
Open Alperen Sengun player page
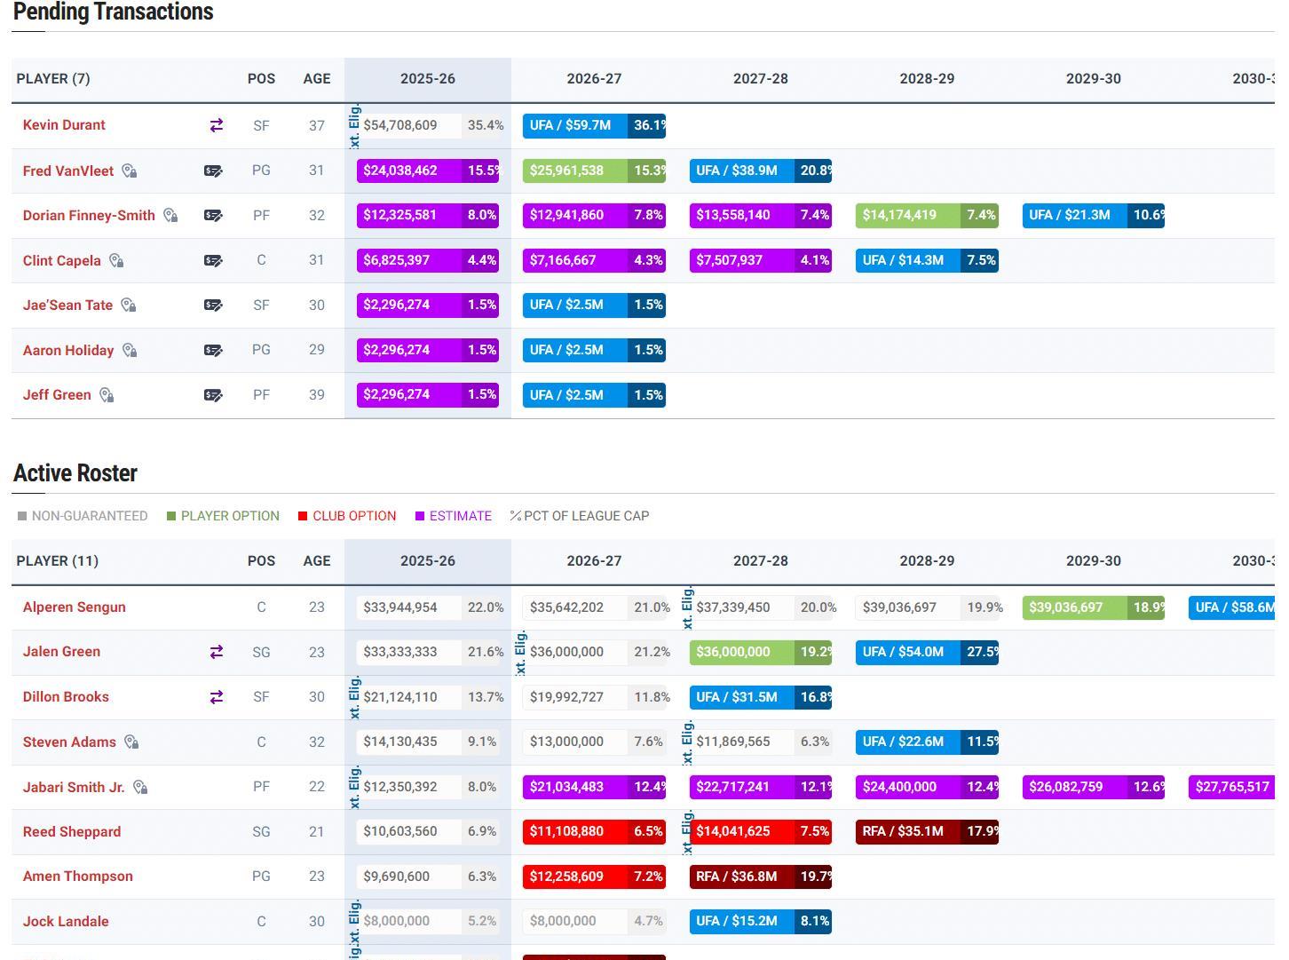75,607
